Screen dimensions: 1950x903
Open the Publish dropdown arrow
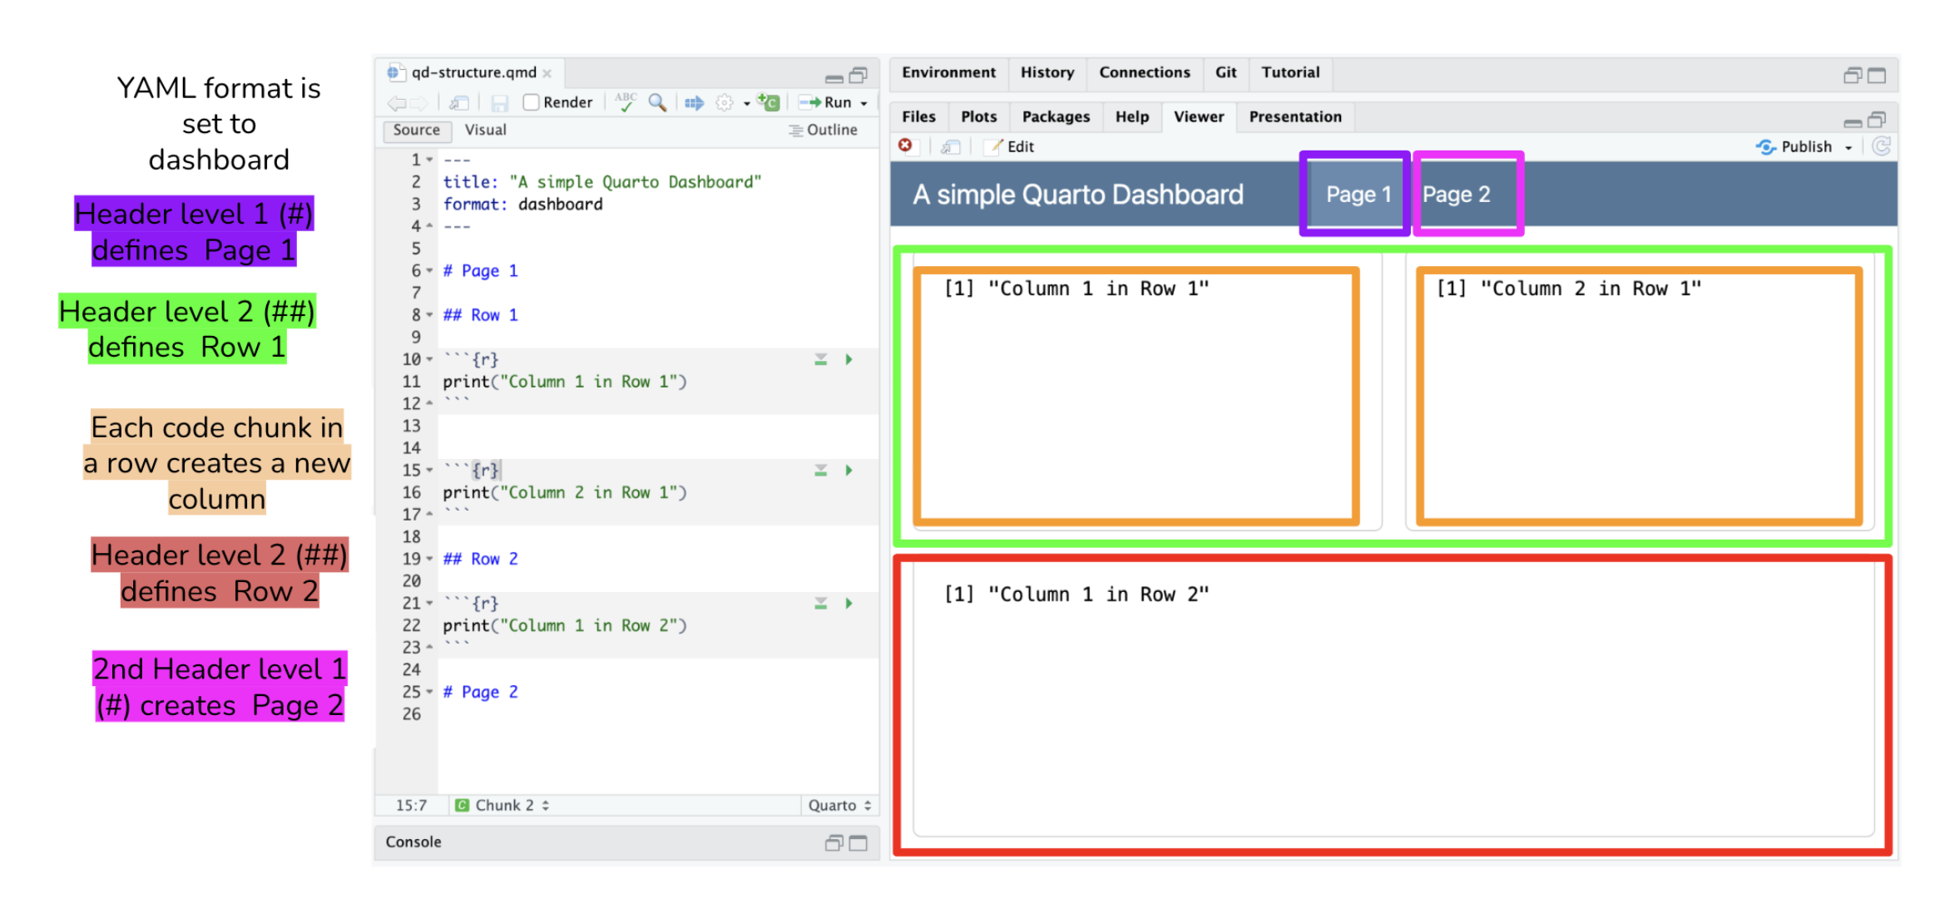coord(1849,147)
